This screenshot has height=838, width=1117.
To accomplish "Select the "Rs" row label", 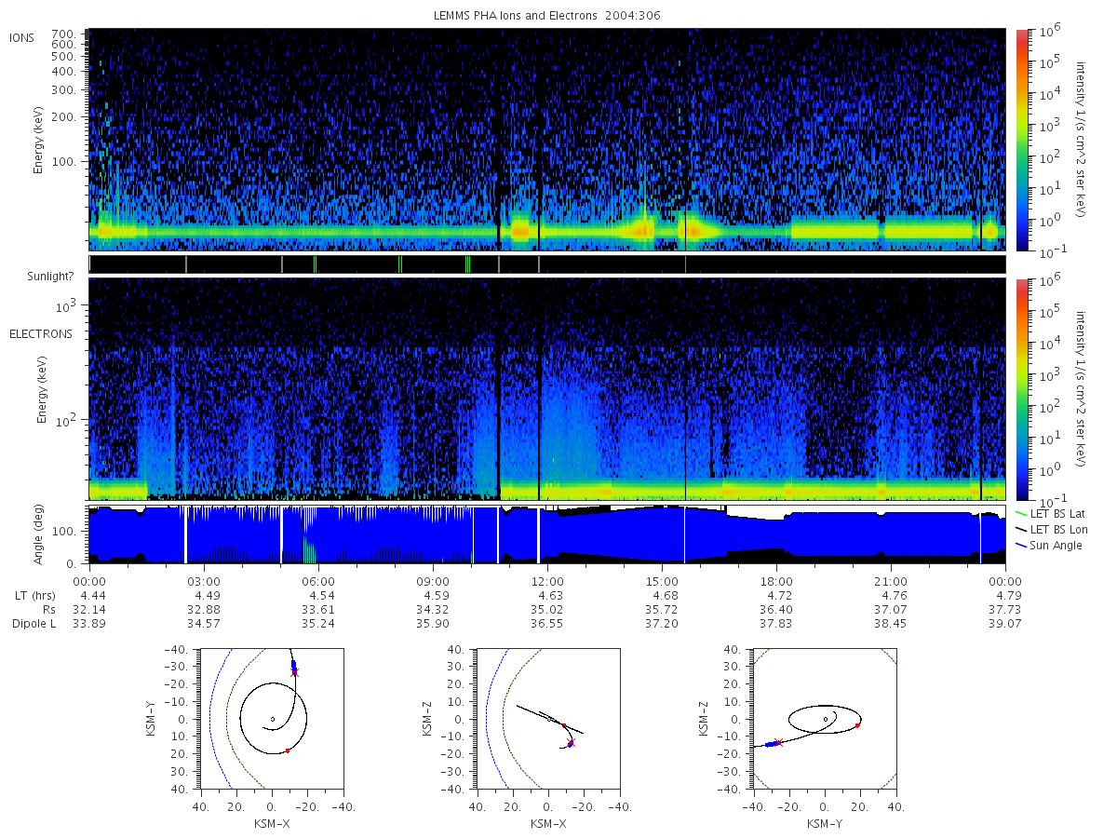I will tap(47, 609).
